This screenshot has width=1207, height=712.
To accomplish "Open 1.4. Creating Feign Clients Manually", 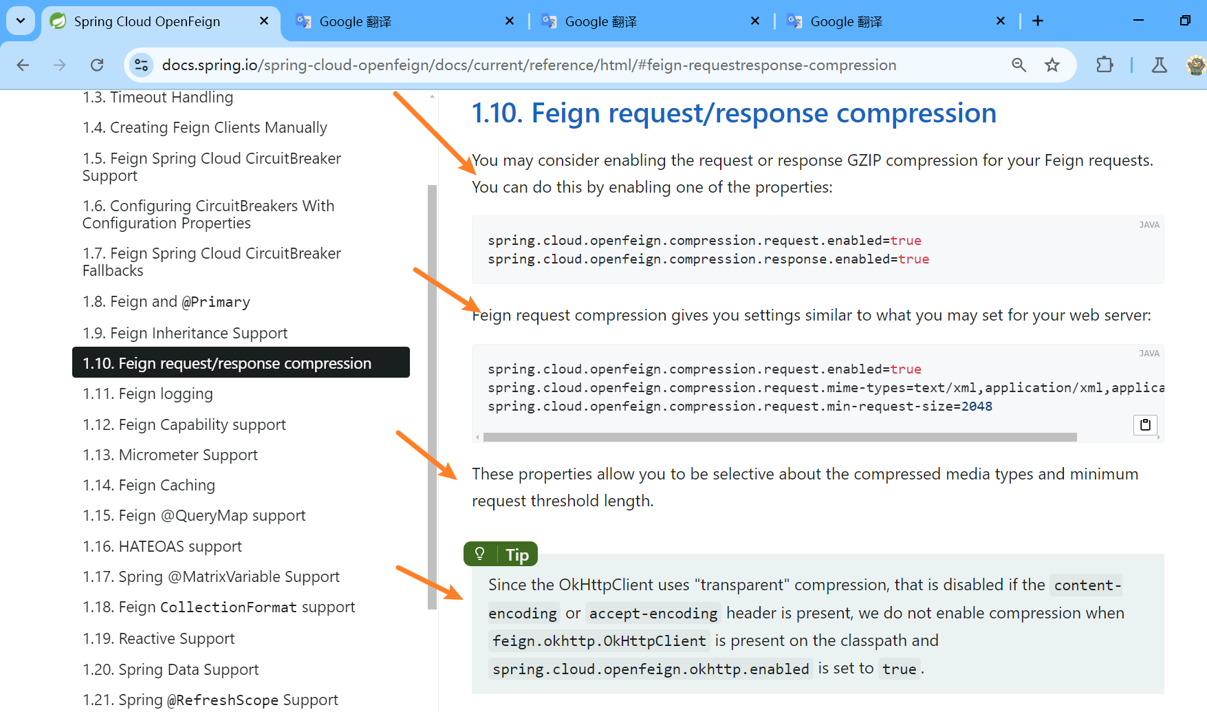I will coord(205,127).
